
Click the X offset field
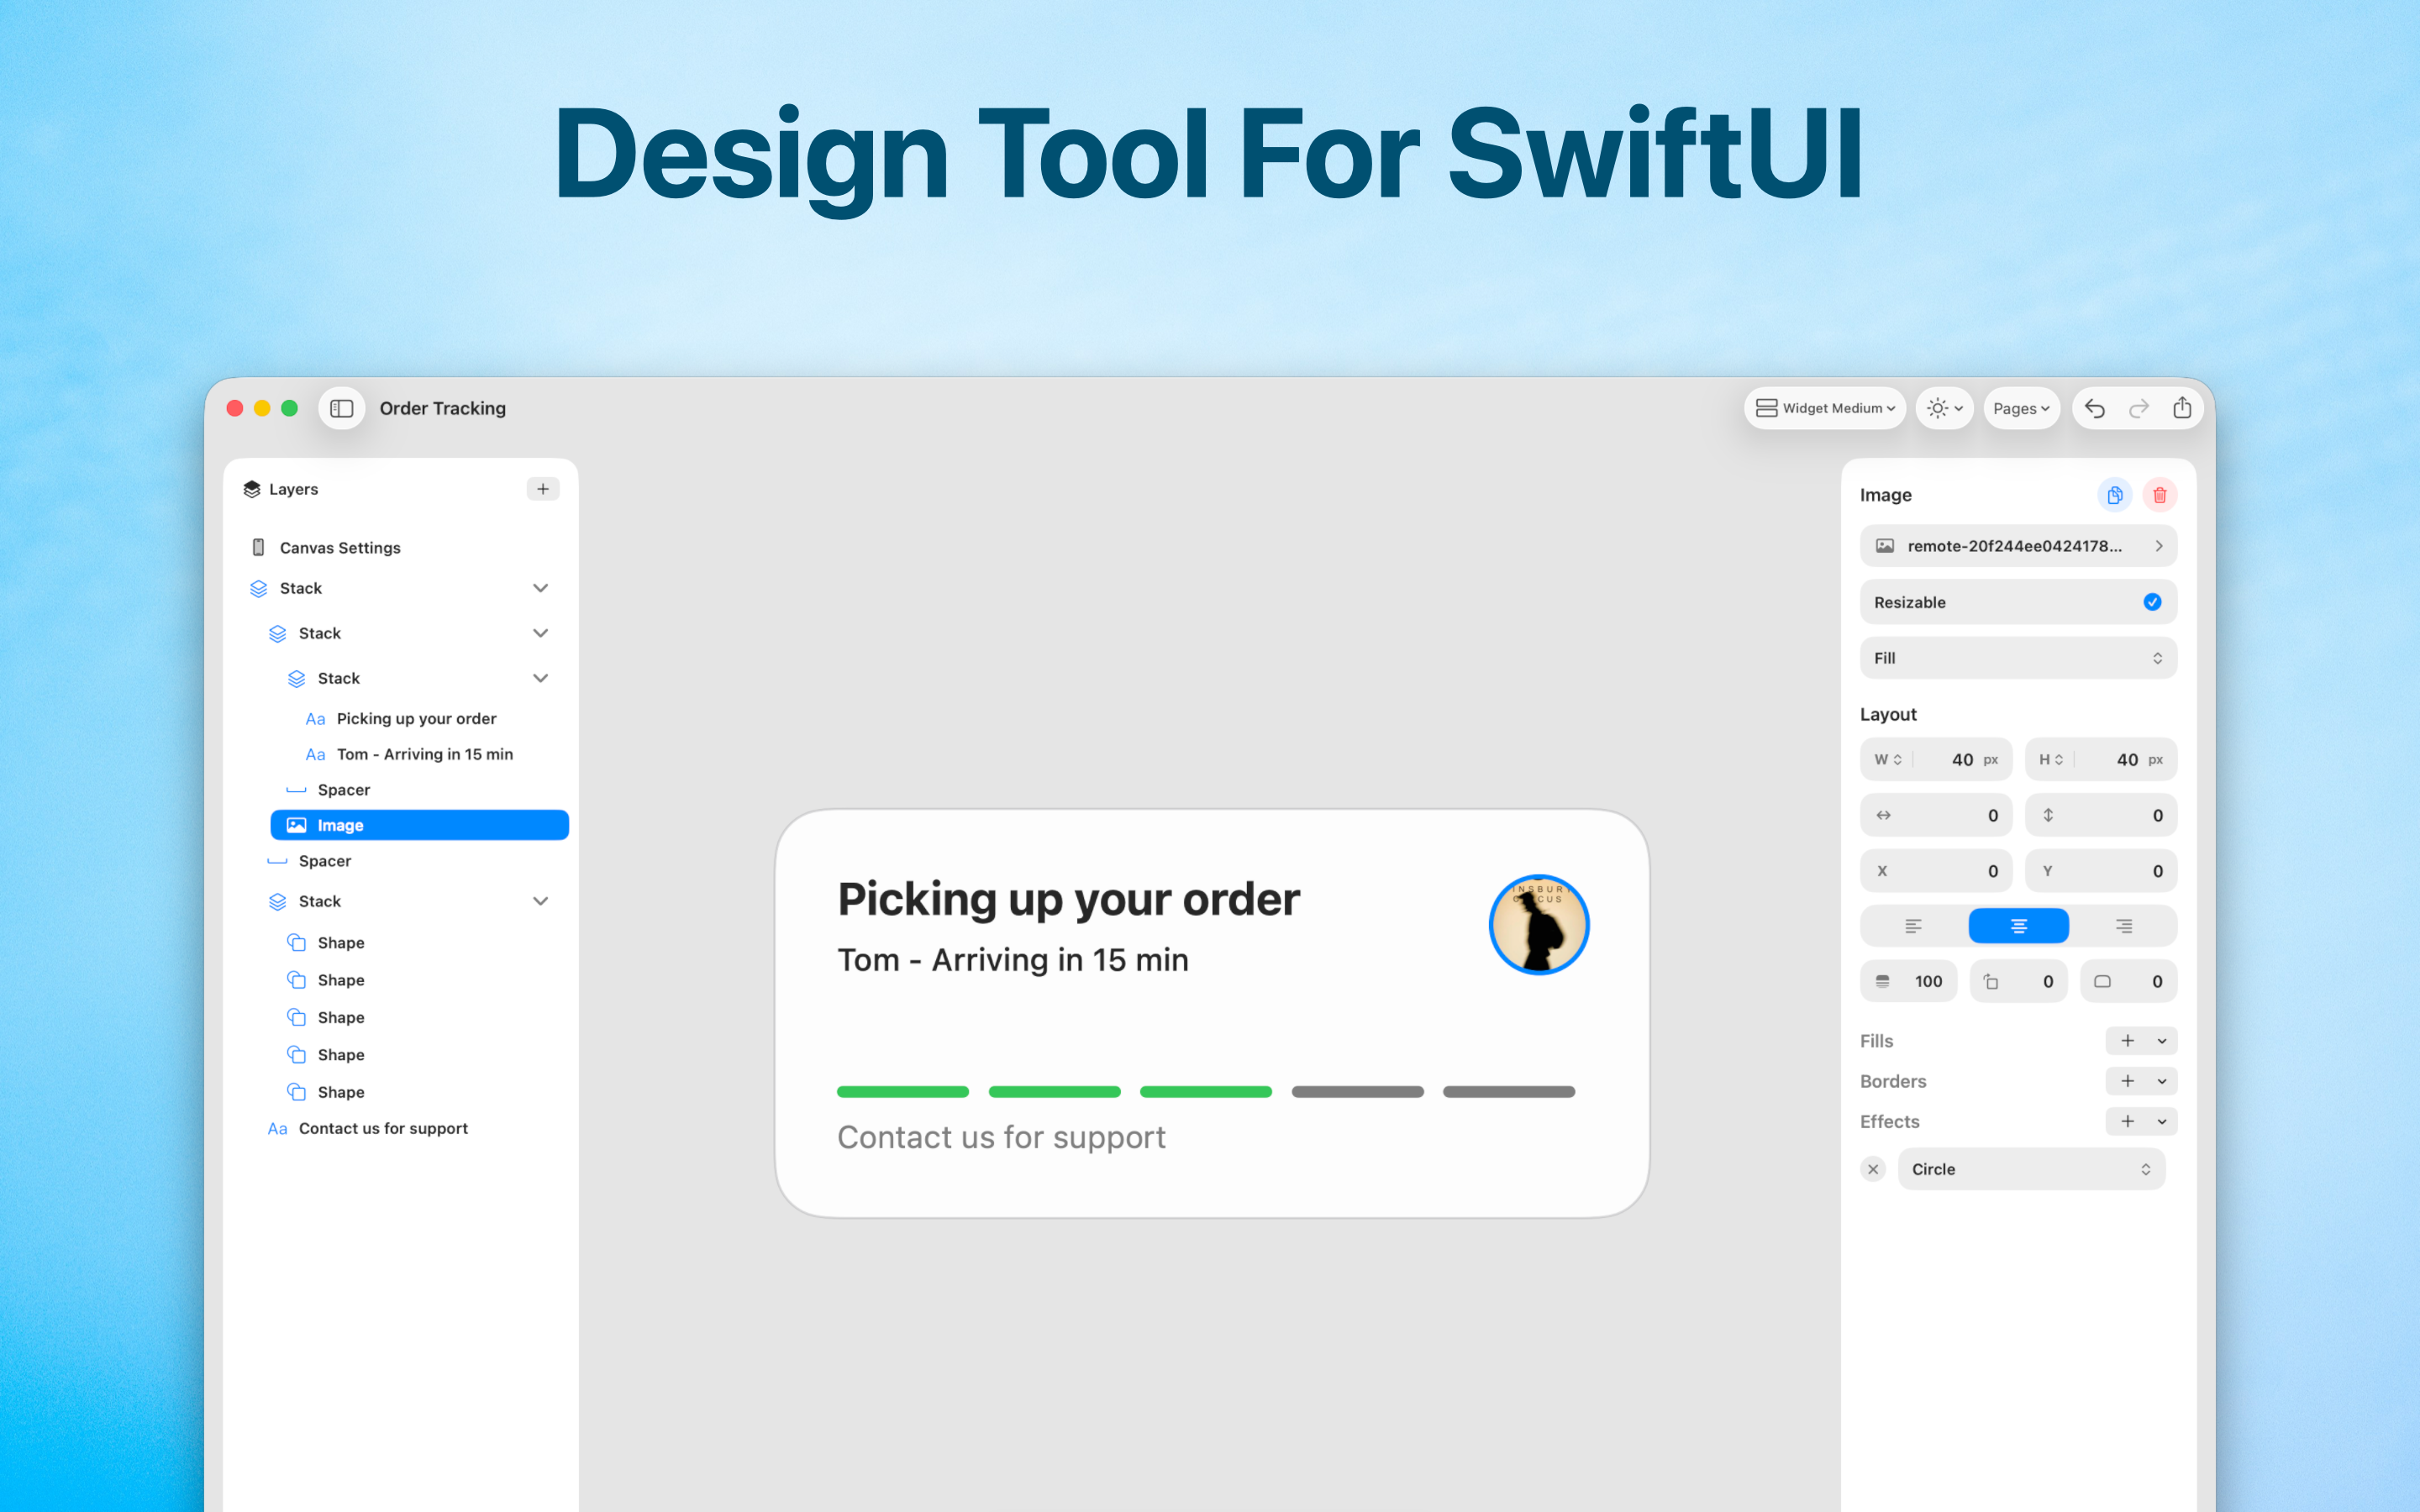[x=1936, y=871]
